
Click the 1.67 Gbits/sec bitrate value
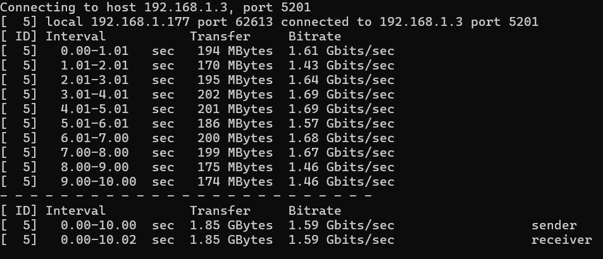point(342,153)
